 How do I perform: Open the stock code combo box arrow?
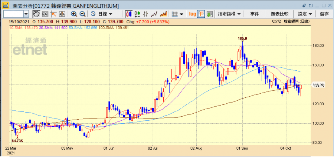[26, 14]
